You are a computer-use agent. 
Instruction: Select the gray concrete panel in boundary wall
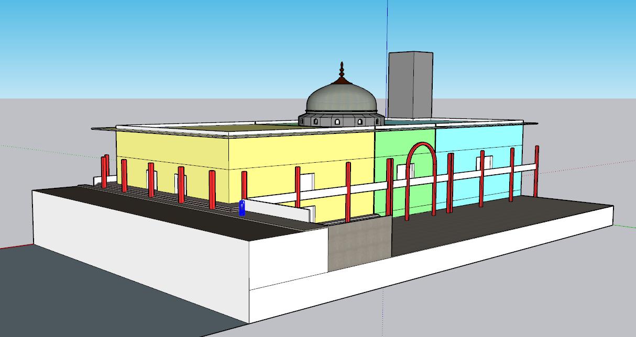(359, 245)
